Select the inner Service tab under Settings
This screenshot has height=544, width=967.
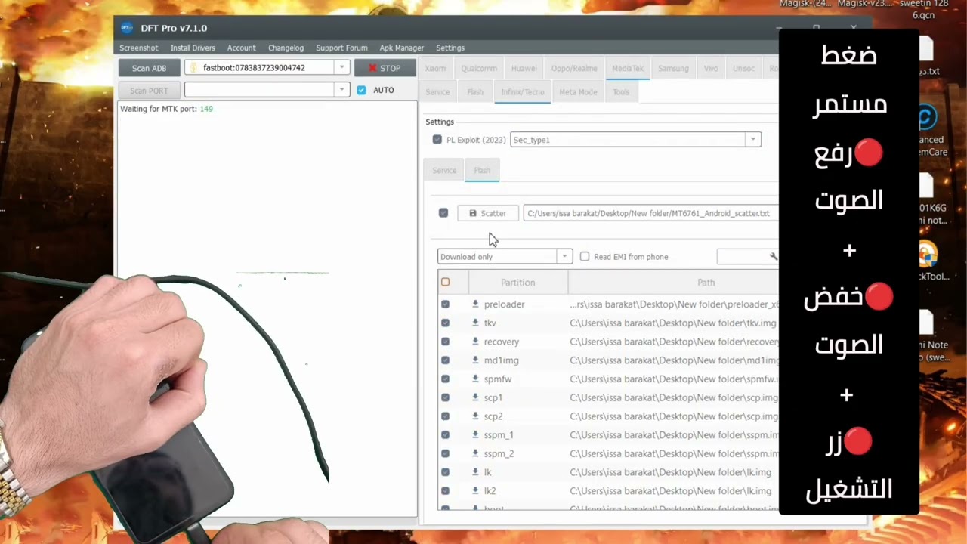(444, 170)
